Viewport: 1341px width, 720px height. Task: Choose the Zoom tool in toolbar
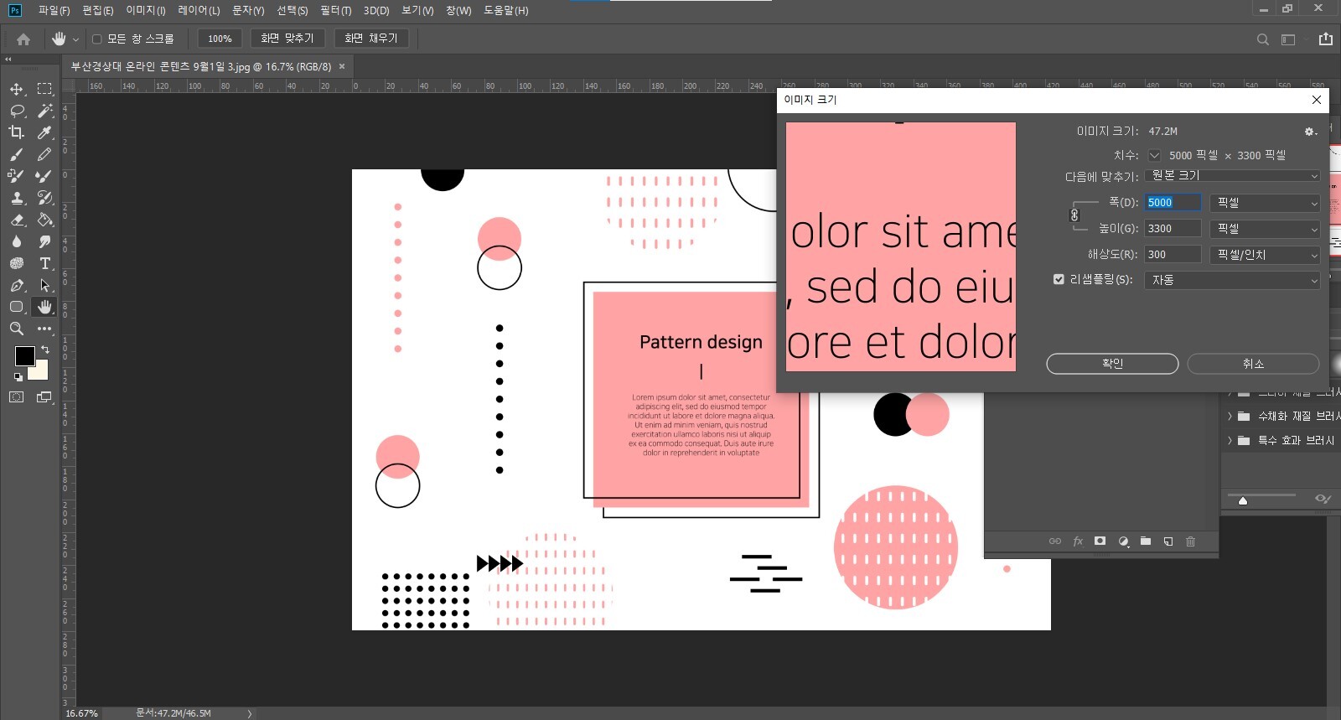[16, 329]
